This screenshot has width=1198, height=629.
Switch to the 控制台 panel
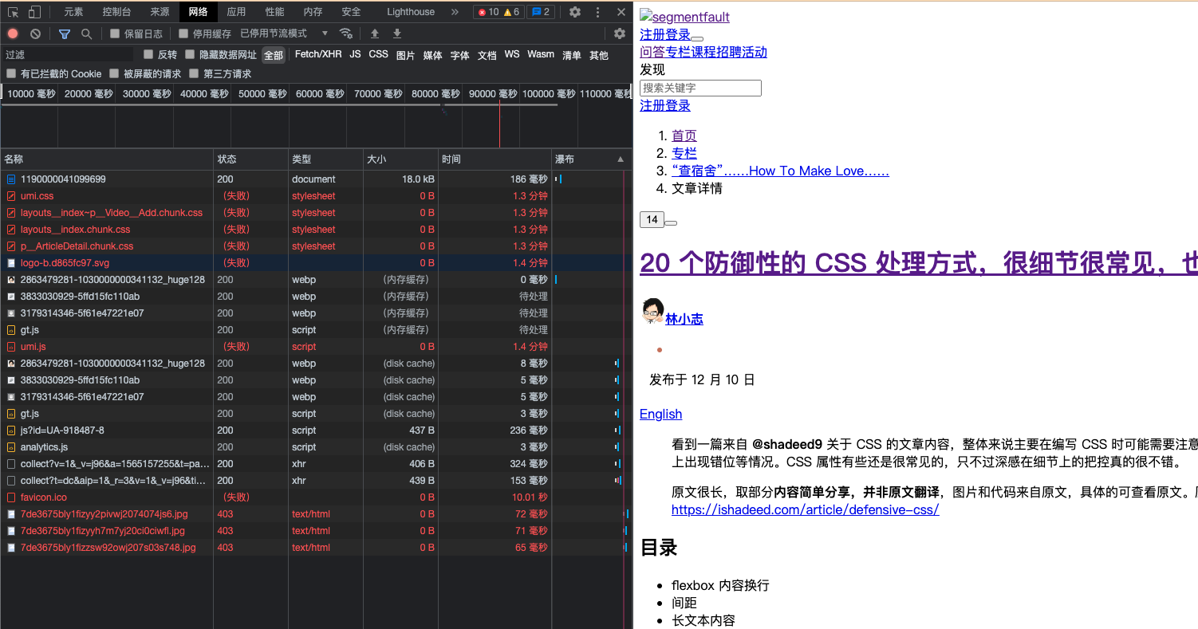(x=116, y=12)
